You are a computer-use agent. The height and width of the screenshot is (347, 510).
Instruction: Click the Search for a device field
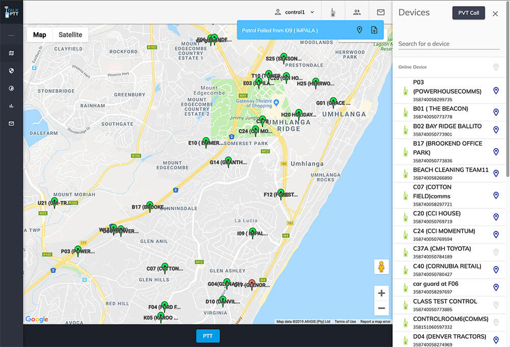point(448,44)
